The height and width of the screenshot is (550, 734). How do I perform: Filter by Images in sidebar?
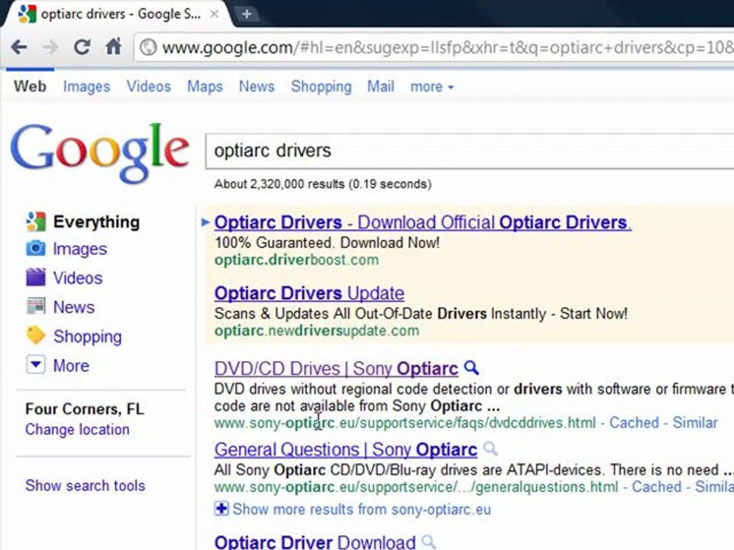80,249
